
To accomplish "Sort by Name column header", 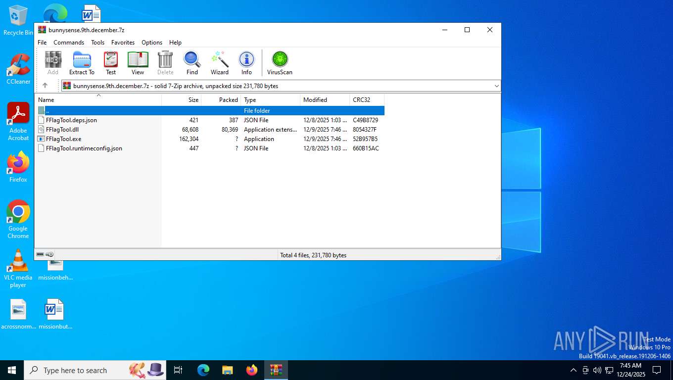I will coord(98,99).
